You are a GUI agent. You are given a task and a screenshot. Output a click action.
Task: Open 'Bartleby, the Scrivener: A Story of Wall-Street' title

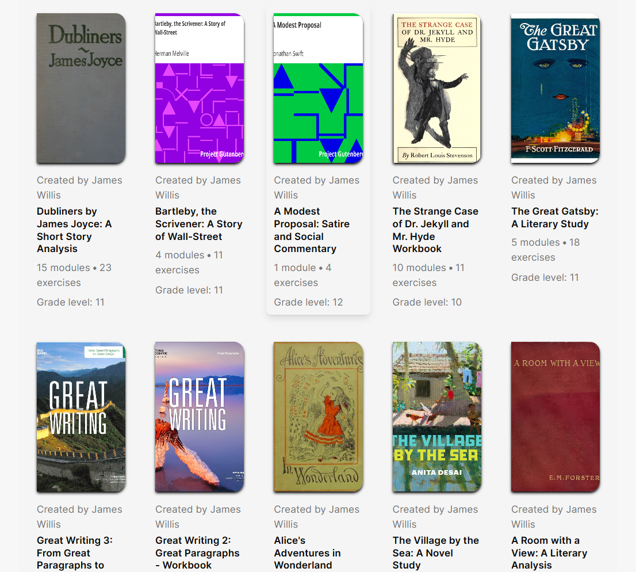pos(199,224)
